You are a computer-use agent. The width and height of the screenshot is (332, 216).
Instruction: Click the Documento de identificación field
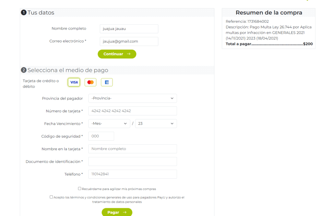(x=133, y=162)
